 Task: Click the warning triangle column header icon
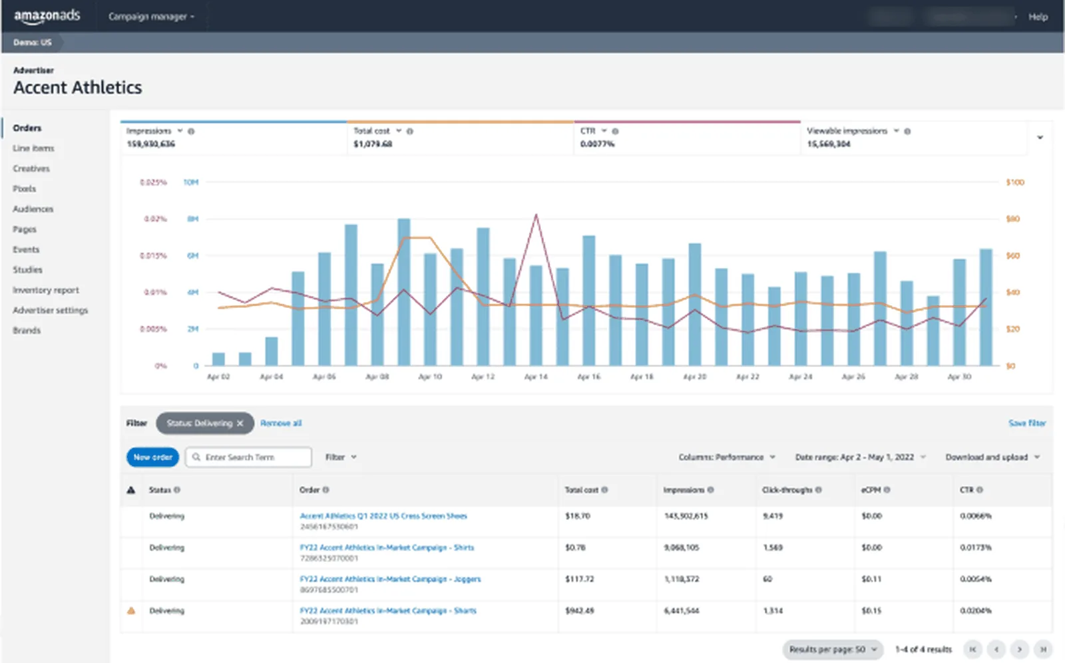click(x=131, y=490)
